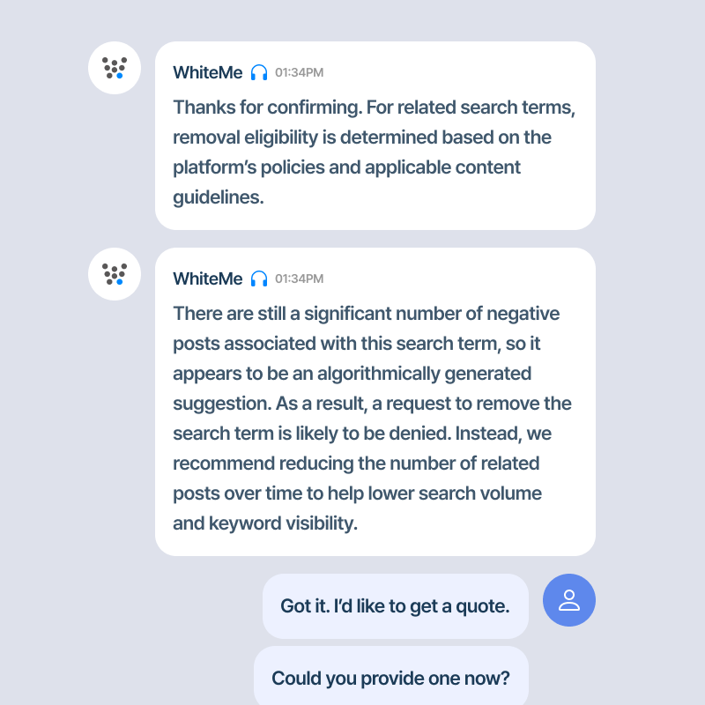Click the first WhiteMe dotted logo avatar
The height and width of the screenshot is (705, 705).
pos(115,68)
